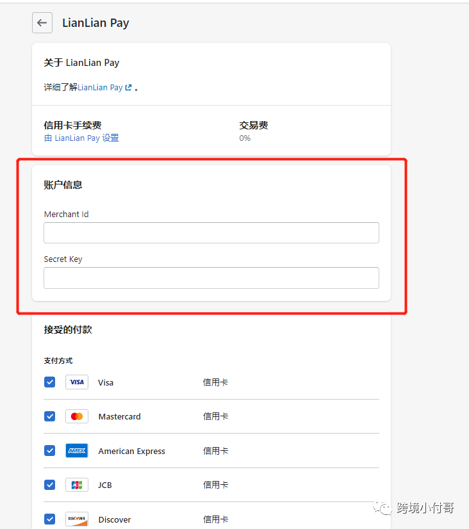Screen dimensions: 469x529
Task: Click the '信用卡手续费' label
Action: click(72, 125)
